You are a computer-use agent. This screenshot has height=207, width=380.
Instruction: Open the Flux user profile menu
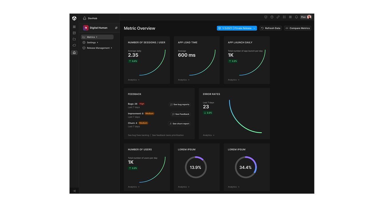306,17
